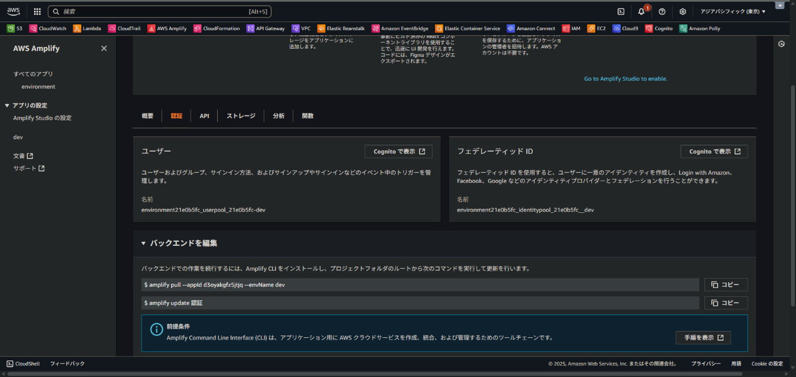Open すべてのアプリ in sidebar
The height and width of the screenshot is (377, 796).
33,74
